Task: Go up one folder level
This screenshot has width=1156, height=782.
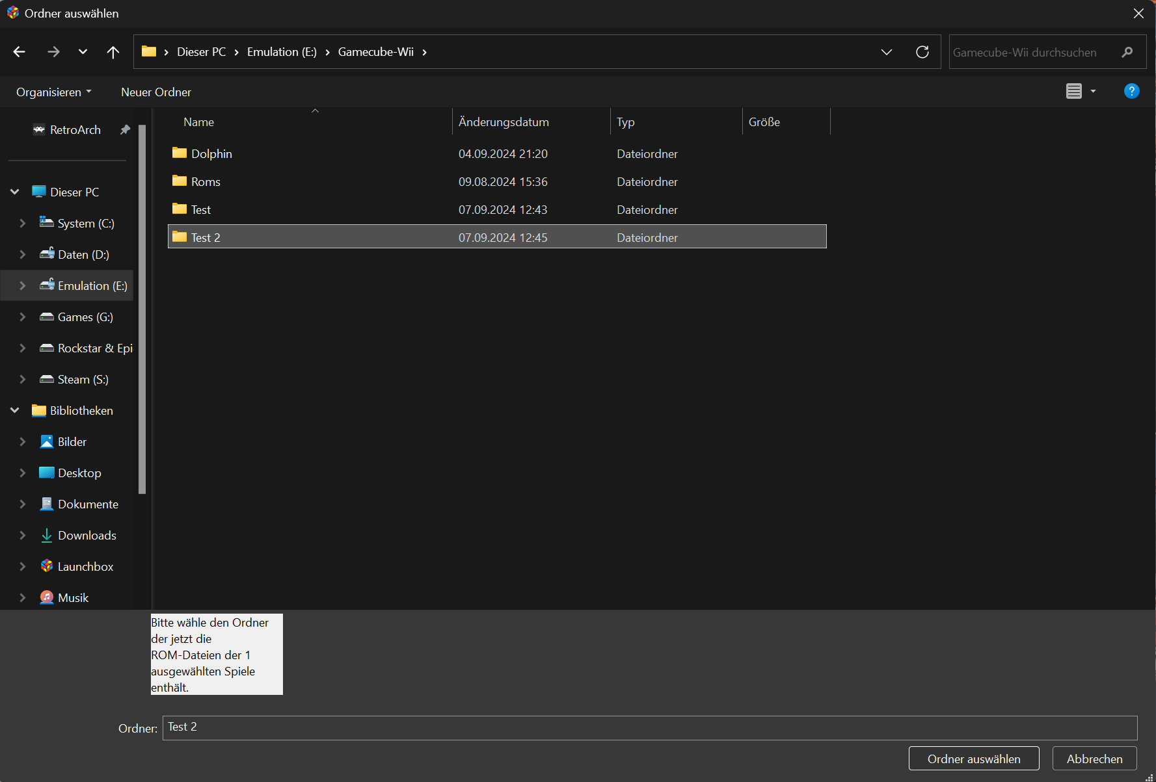Action: pos(113,52)
